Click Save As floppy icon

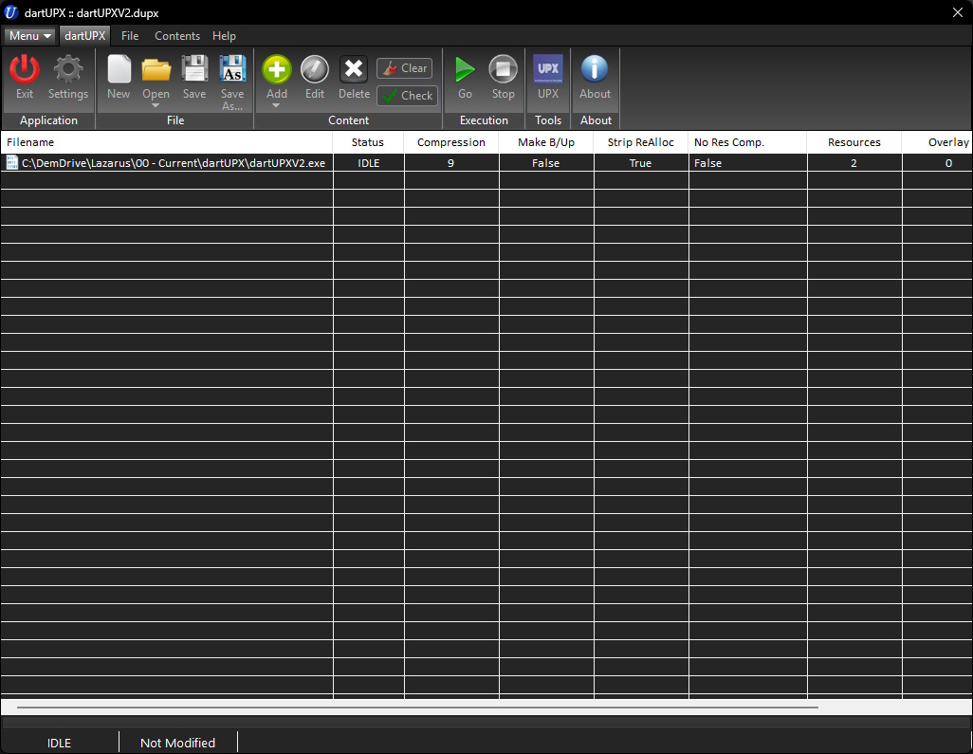[232, 69]
